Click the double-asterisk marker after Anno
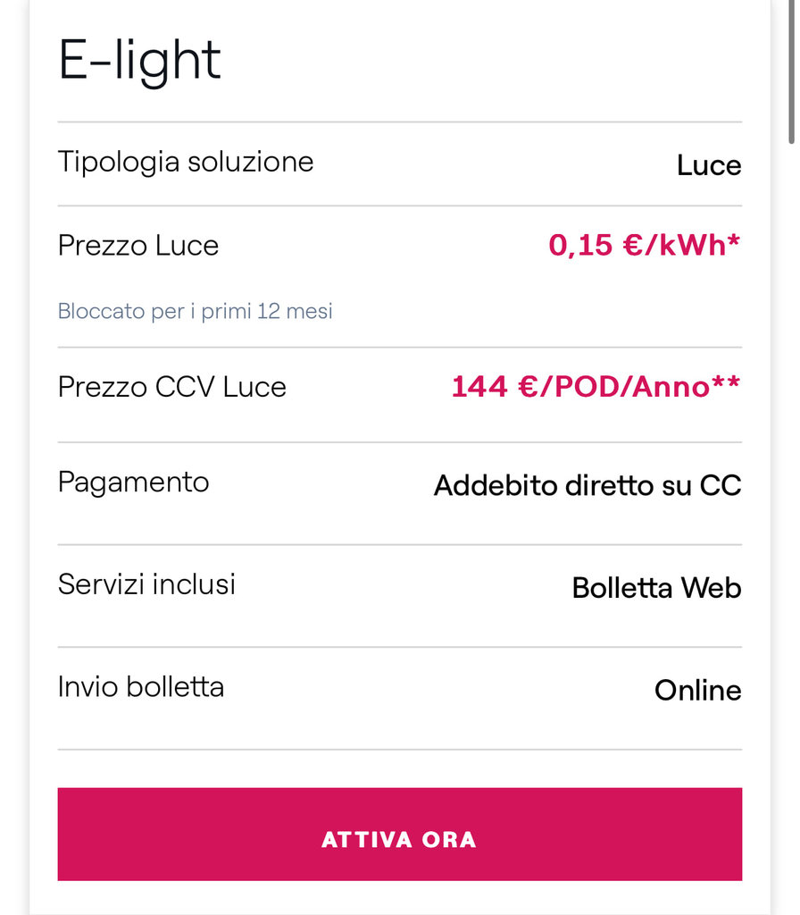Viewport: 800px width, 915px height. 727,381
